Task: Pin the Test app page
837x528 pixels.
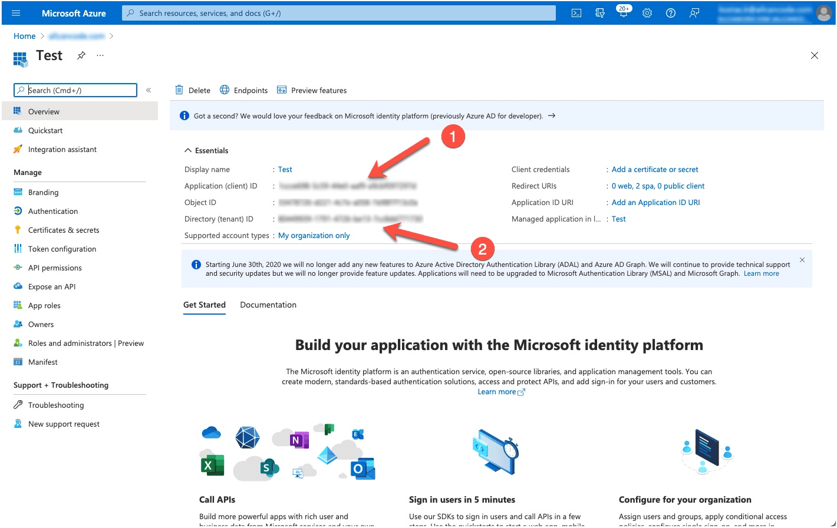Action: point(81,55)
